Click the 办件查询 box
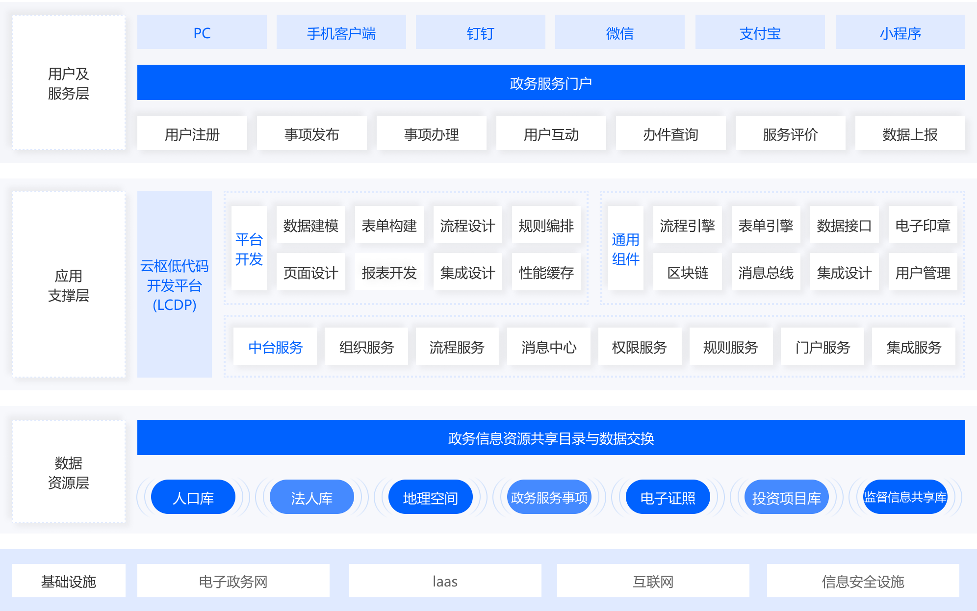The height and width of the screenshot is (611, 977). pyautogui.click(x=670, y=134)
